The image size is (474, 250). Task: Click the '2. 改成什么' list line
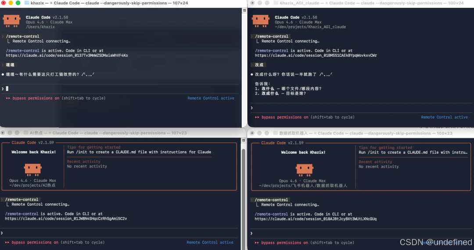(280, 94)
